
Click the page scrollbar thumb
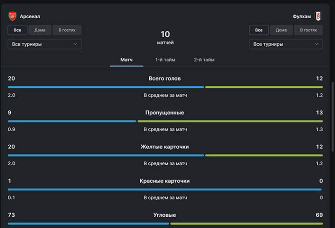332,117
